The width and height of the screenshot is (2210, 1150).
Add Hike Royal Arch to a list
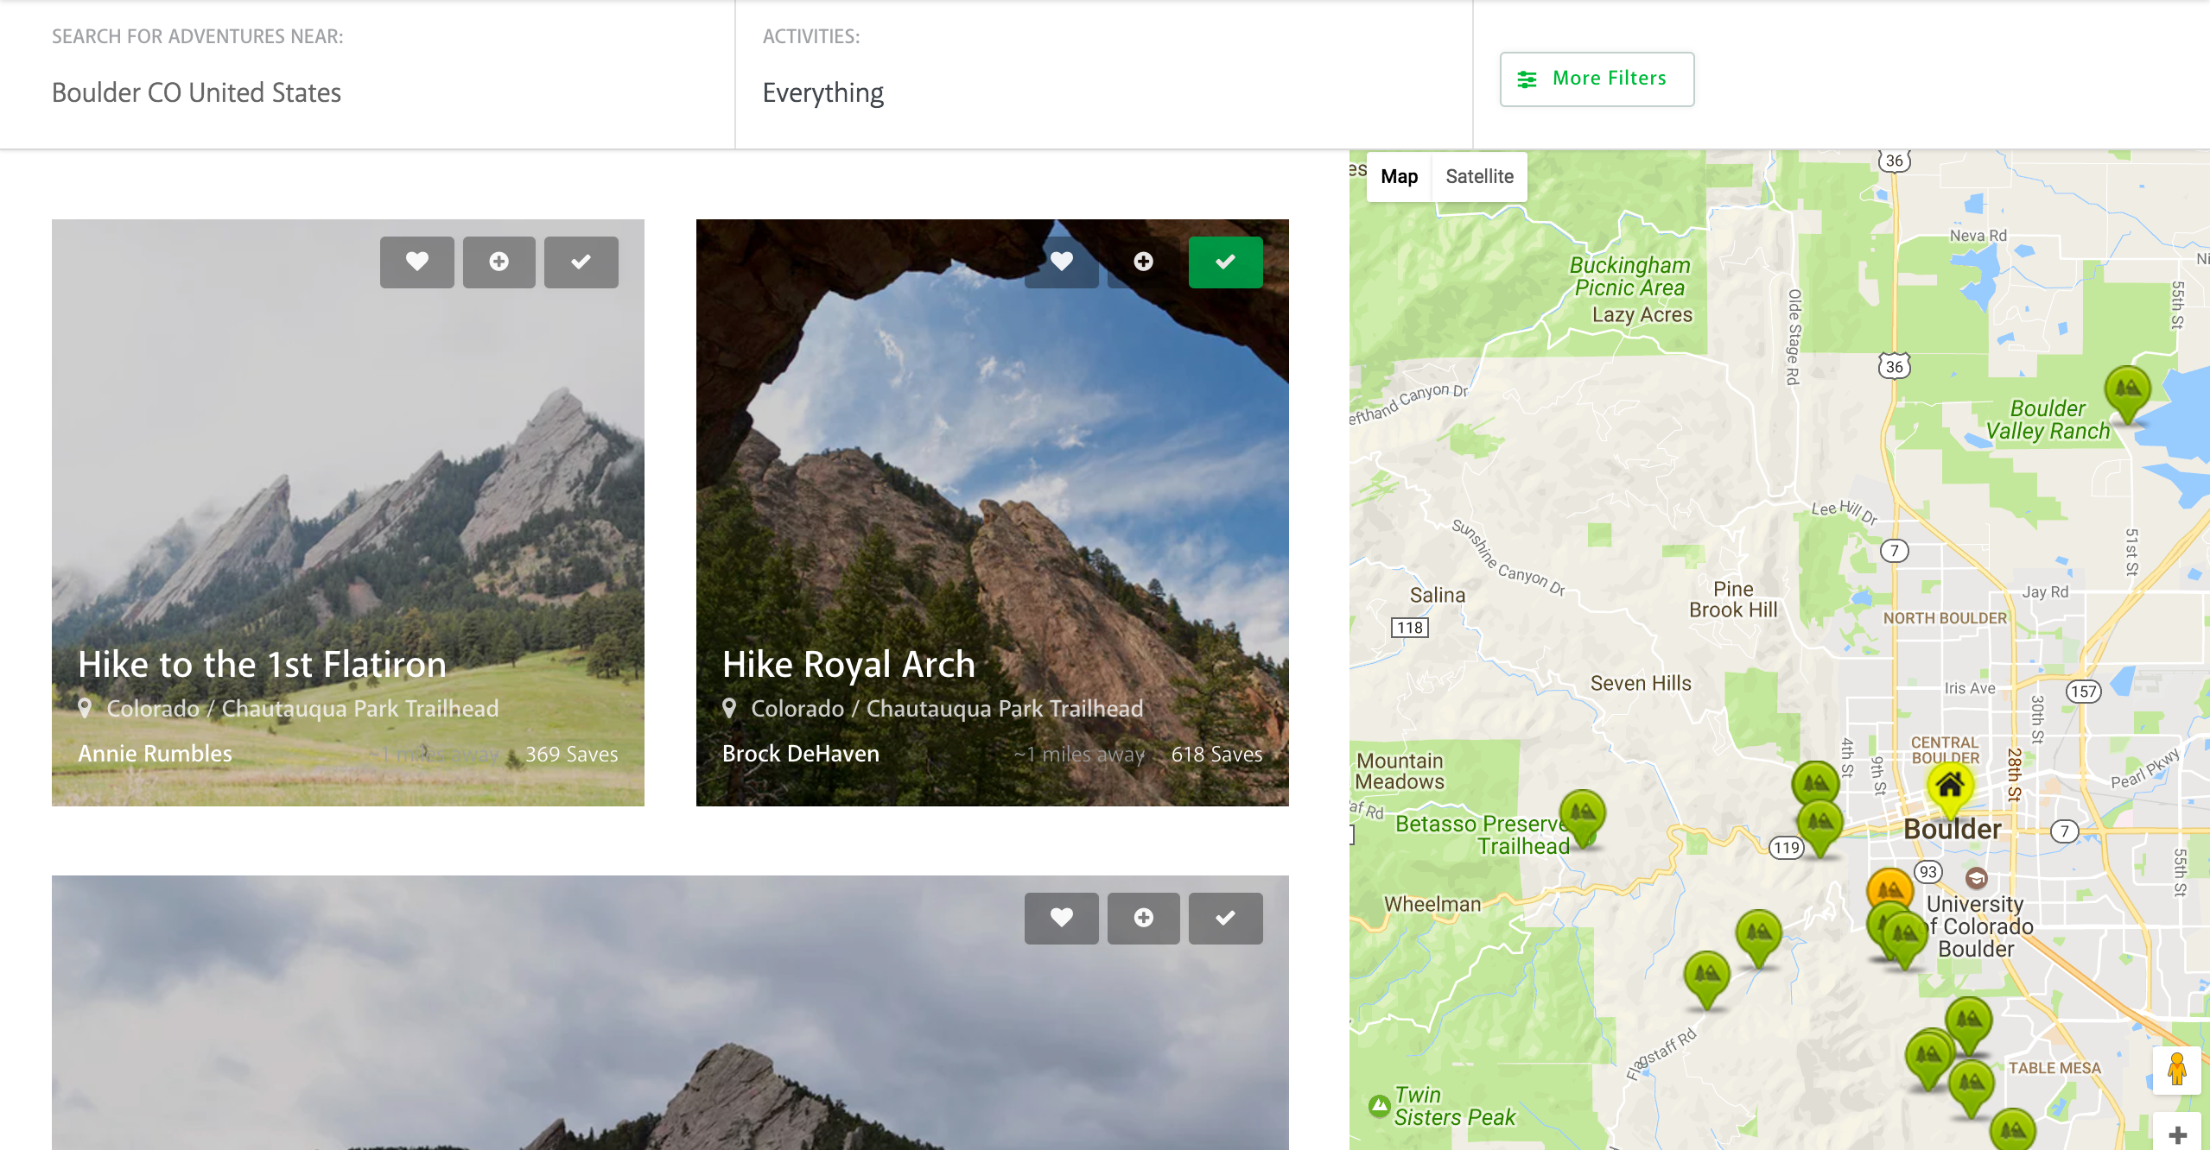click(x=1143, y=262)
